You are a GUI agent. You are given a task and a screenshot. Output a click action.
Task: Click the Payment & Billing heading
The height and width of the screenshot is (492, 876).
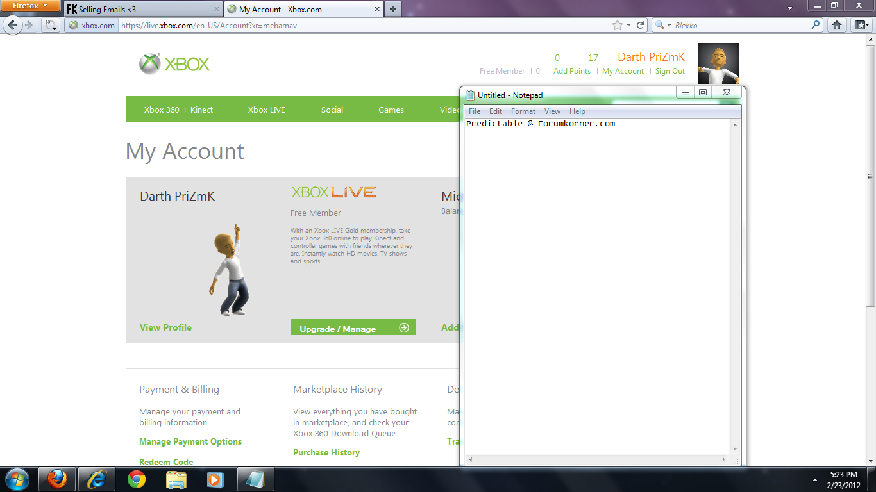pos(179,389)
